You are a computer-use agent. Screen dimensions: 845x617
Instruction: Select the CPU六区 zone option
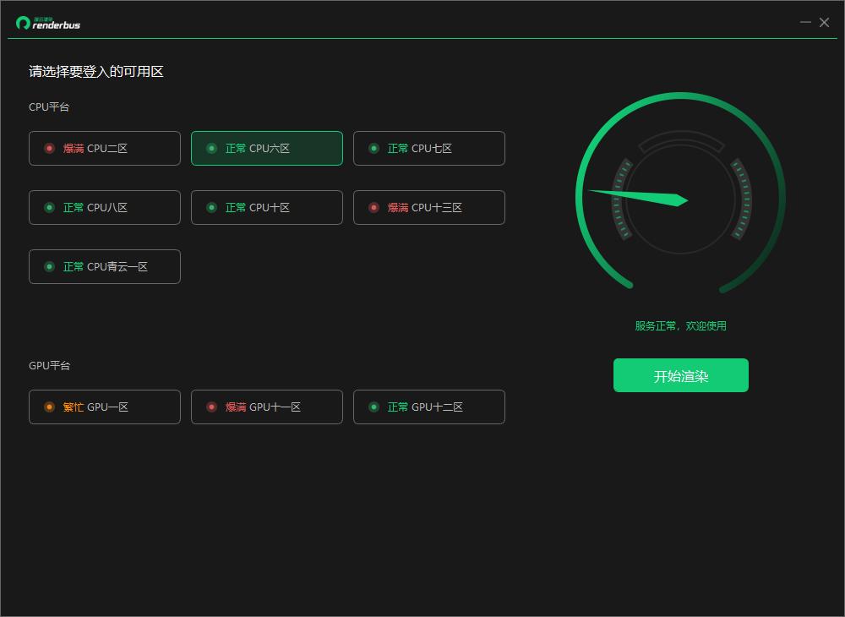pos(267,148)
